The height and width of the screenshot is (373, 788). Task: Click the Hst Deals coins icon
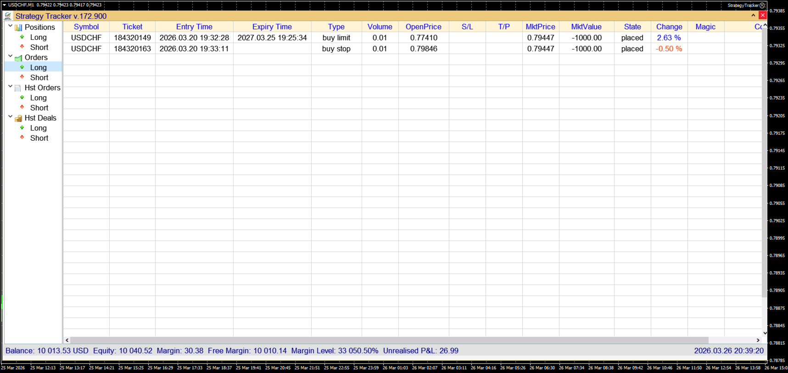[x=18, y=118]
